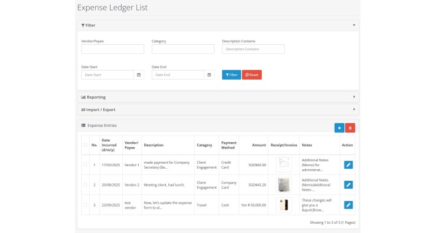The width and height of the screenshot is (436, 233).
Task: Click the Date End text field
Action: (177, 75)
